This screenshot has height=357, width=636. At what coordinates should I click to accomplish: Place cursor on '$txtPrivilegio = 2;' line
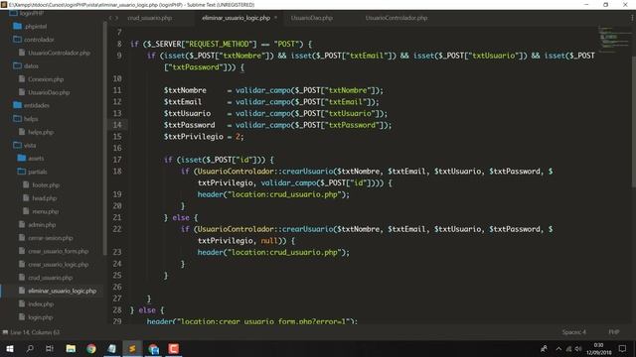pyautogui.click(x=204, y=137)
